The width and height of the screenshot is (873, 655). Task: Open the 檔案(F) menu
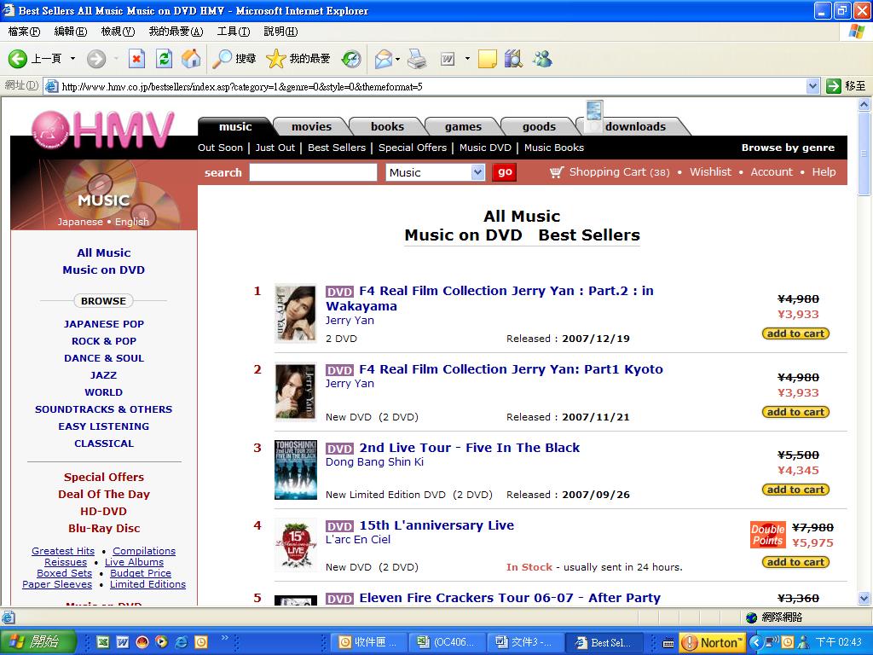tap(25, 32)
